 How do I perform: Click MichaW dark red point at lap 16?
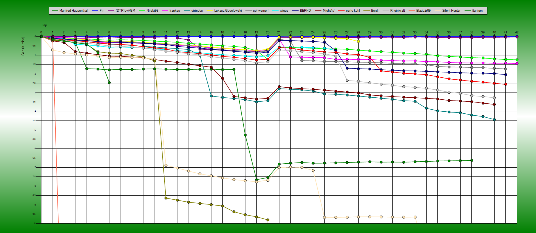[x=223, y=78]
